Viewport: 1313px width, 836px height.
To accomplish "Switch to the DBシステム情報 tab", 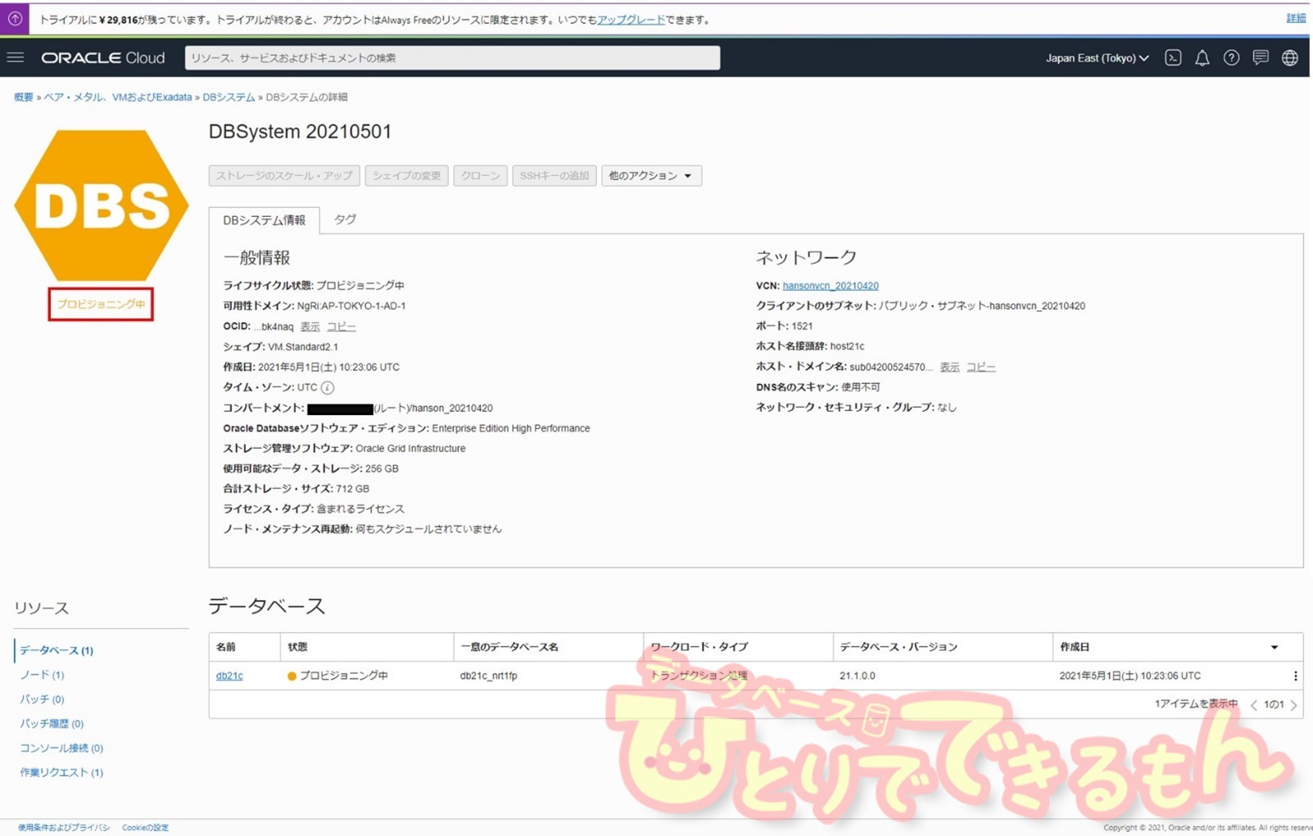I will point(264,219).
